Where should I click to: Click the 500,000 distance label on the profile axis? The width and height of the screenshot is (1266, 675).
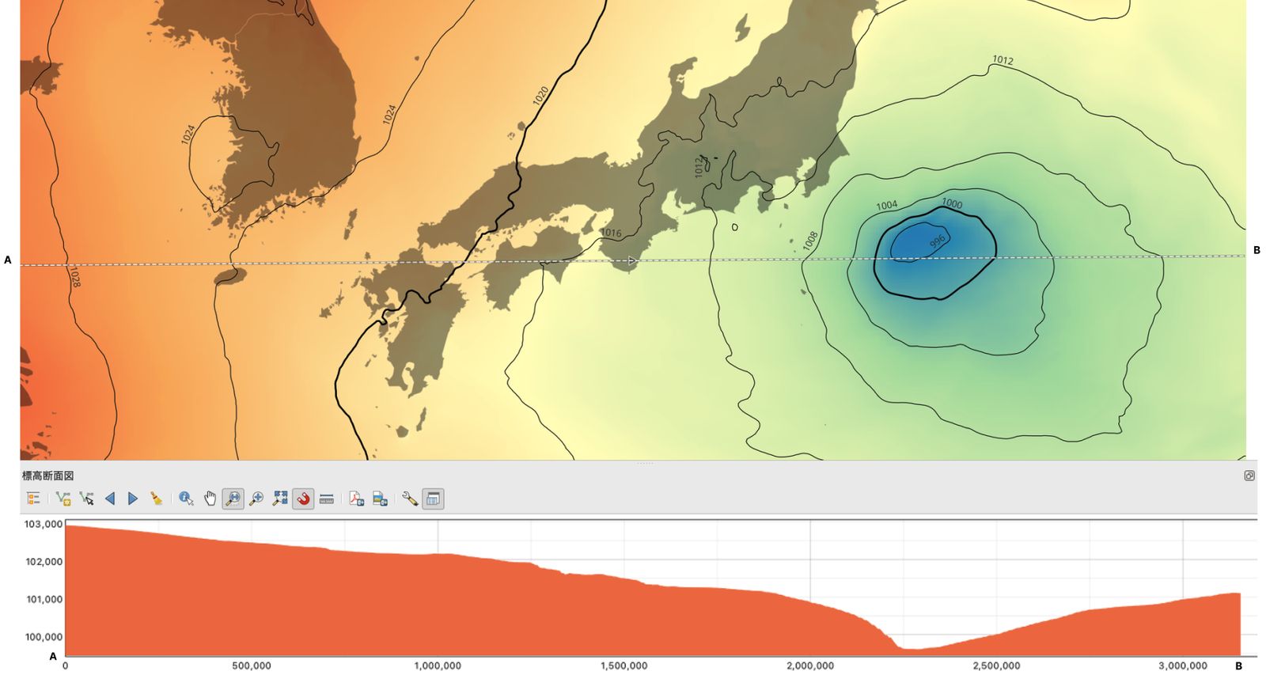point(252,666)
